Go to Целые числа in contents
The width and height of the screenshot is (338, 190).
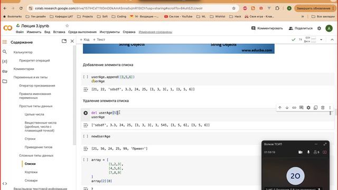coord(34,115)
